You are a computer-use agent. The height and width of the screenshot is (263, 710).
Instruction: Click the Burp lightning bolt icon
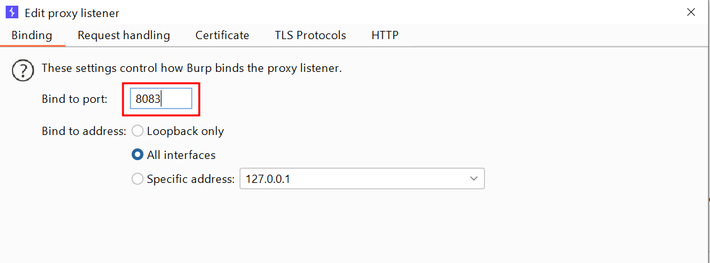point(11,12)
